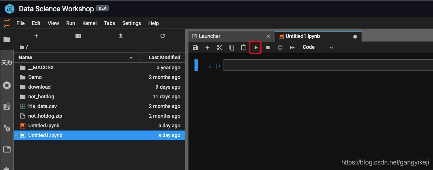Image resolution: width=433 pixels, height=170 pixels.
Task: Click the blue cell collapser bar
Action: [196, 65]
